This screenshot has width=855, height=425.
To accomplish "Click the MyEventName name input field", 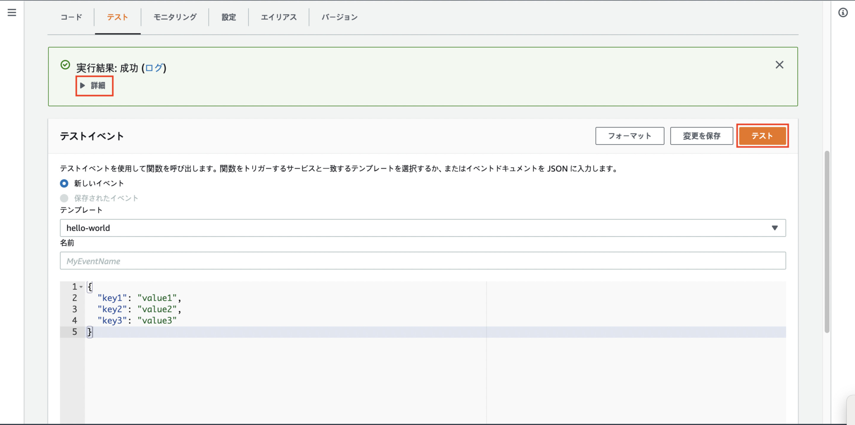I will (x=422, y=260).
